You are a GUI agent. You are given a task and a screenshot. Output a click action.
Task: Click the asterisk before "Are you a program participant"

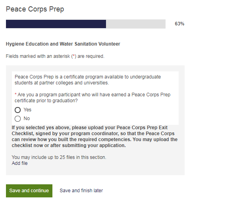[15, 95]
